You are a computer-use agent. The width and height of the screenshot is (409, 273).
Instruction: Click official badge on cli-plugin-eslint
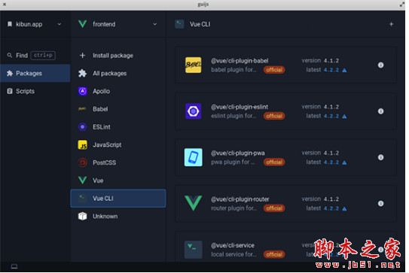coord(274,116)
